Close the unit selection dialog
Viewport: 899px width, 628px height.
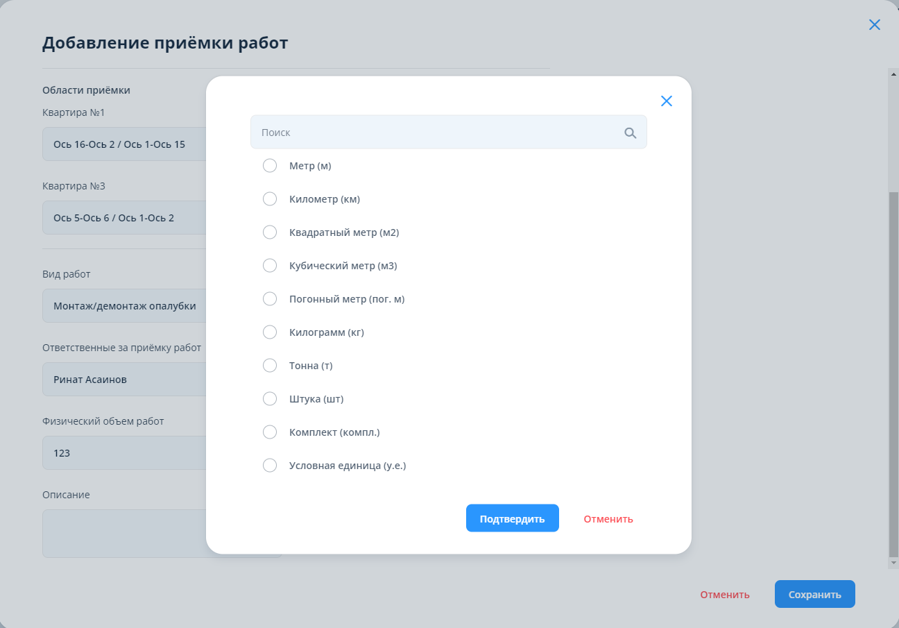click(x=667, y=101)
